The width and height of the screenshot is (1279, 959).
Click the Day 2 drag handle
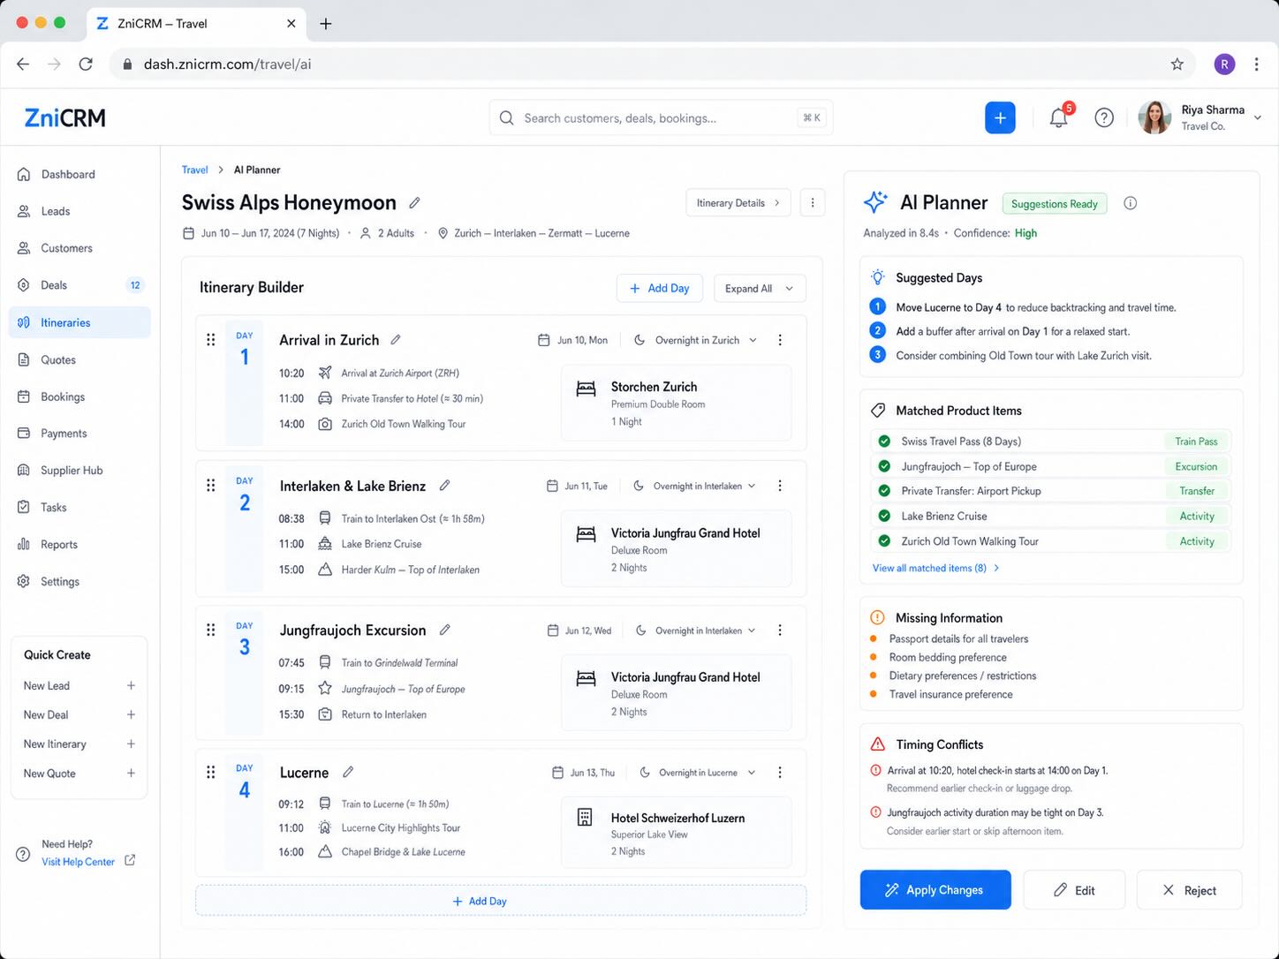pos(211,486)
